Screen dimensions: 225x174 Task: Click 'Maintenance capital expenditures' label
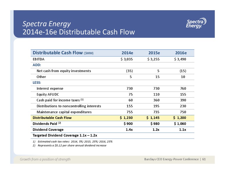[x=64, y=112]
